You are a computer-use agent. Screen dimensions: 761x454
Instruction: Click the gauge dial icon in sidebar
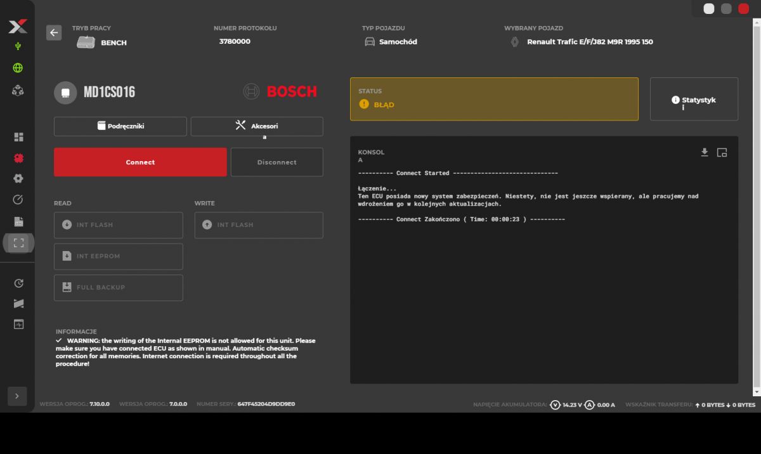[18, 200]
